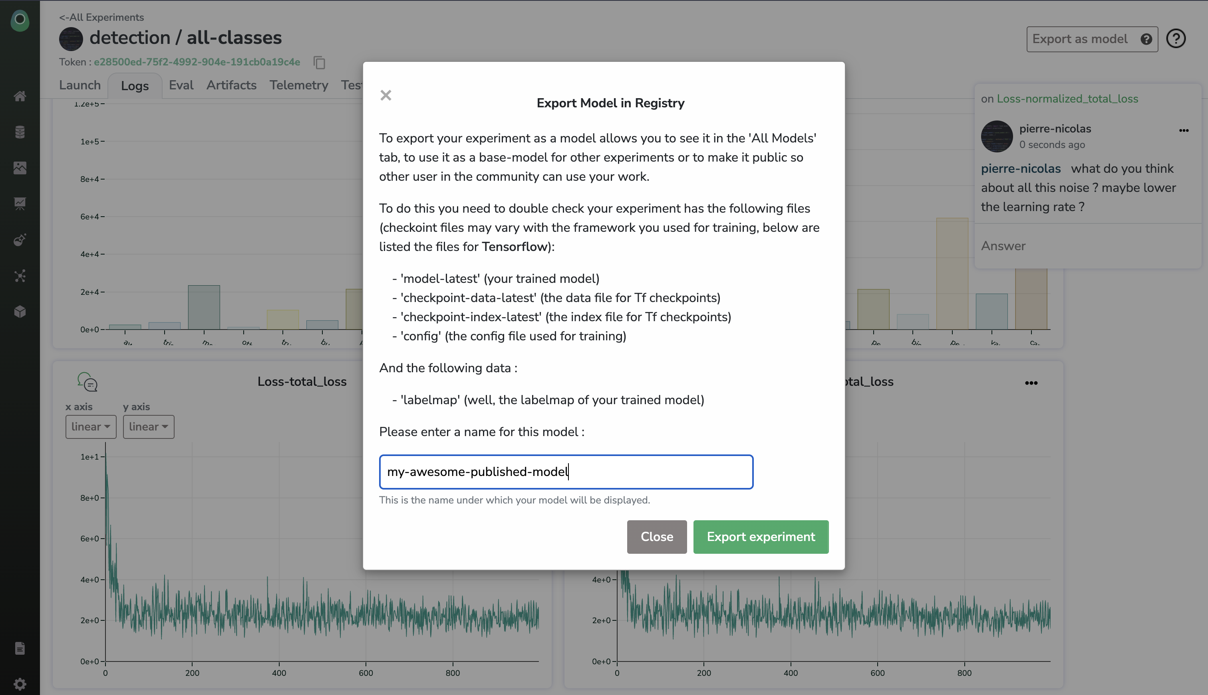Image resolution: width=1208 pixels, height=695 pixels.
Task: Switch to the Telemetry tab
Action: pos(299,85)
